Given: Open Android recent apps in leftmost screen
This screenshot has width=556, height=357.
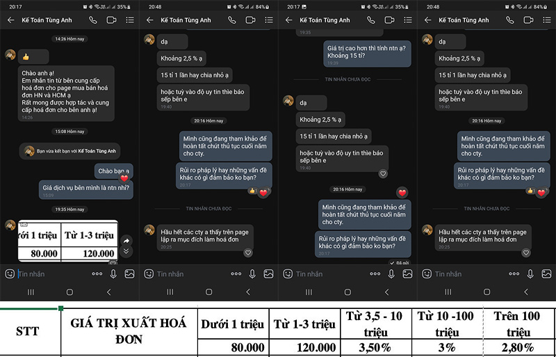Looking at the screenshot, I should (30, 292).
